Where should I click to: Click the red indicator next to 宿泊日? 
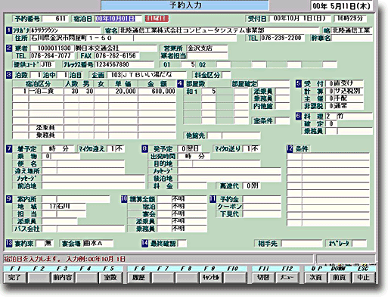[157, 19]
